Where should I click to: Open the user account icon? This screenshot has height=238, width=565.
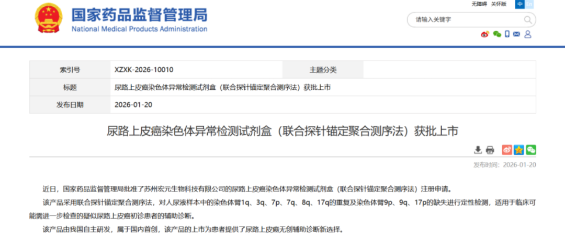pyautogui.click(x=527, y=34)
